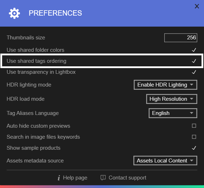The height and width of the screenshot is (188, 204).
Task: Click the Assets metadata source dropdown arrow
Action: [x=191, y=161]
